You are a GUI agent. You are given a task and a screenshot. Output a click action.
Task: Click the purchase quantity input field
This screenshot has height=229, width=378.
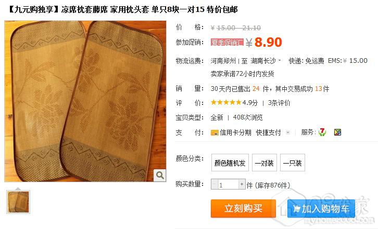point(228,184)
